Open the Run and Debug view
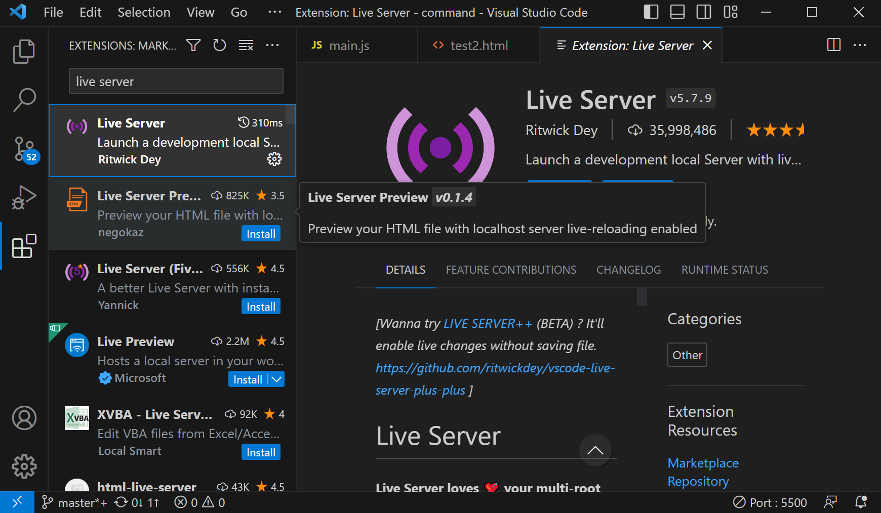 [24, 197]
